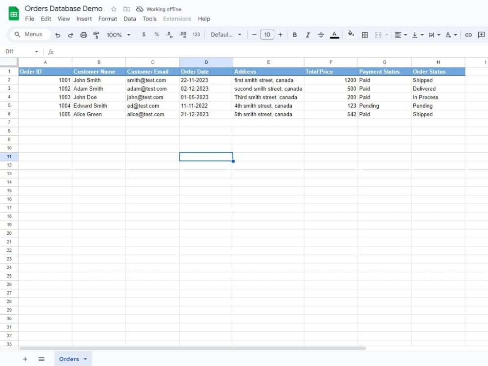Click the Customer Email header cell
The width and height of the screenshot is (488, 366).
[152, 72]
